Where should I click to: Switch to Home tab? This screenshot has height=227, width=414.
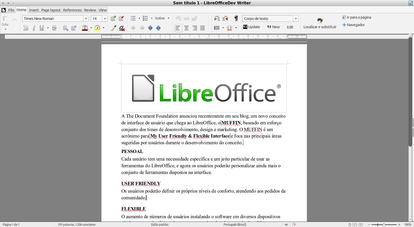21,10
